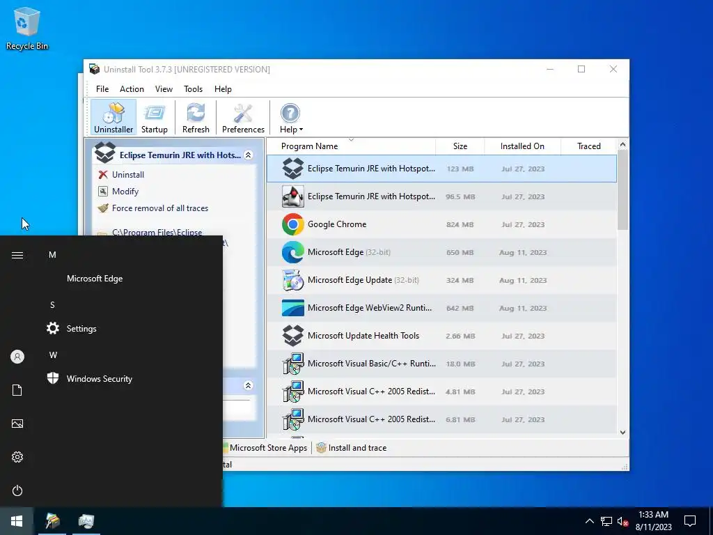Switch to the Startup toolbar icon
Viewport: 713px width, 535px height.
154,118
